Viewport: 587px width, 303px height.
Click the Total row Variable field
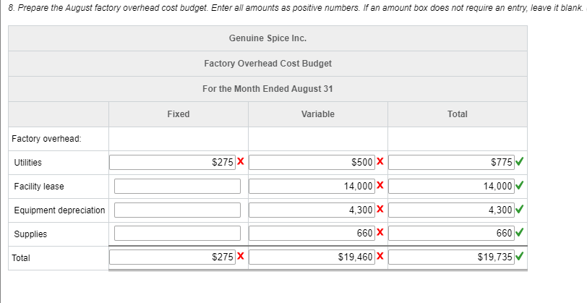pos(312,257)
